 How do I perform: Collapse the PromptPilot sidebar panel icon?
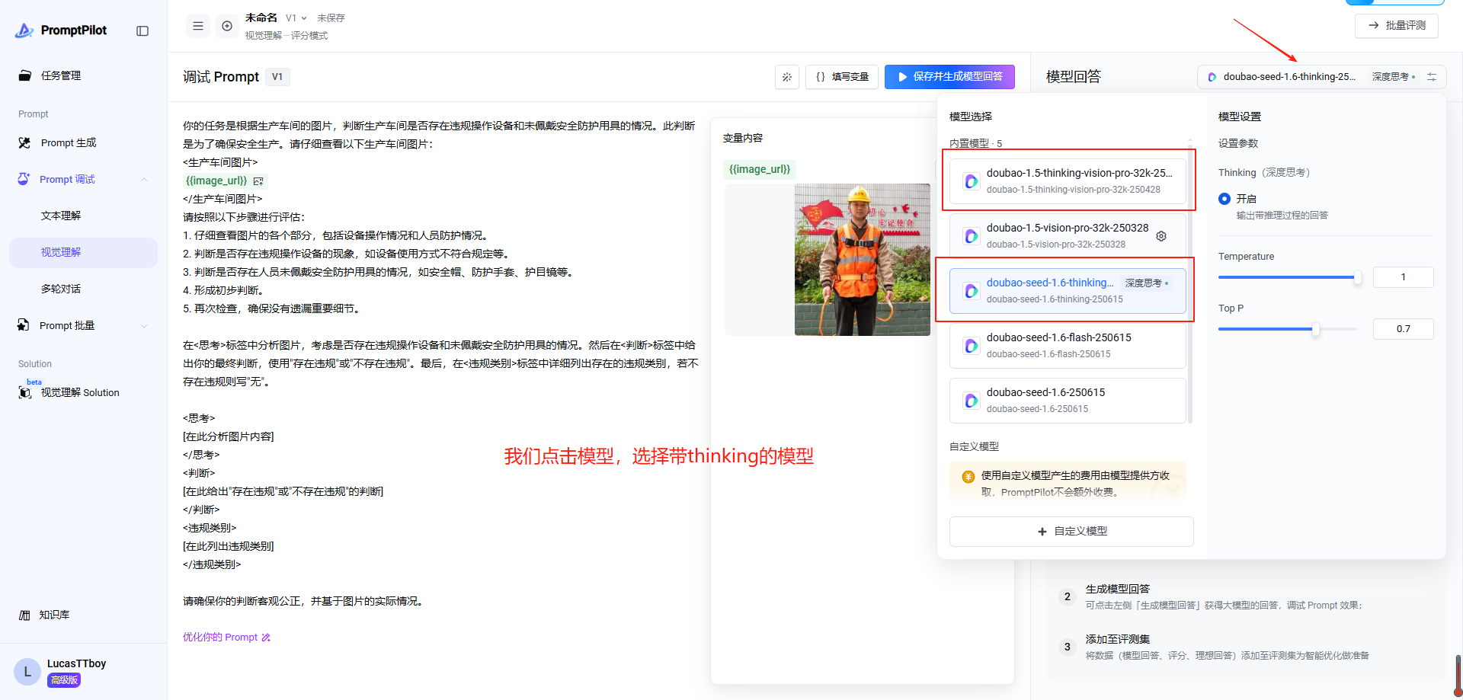pyautogui.click(x=142, y=30)
